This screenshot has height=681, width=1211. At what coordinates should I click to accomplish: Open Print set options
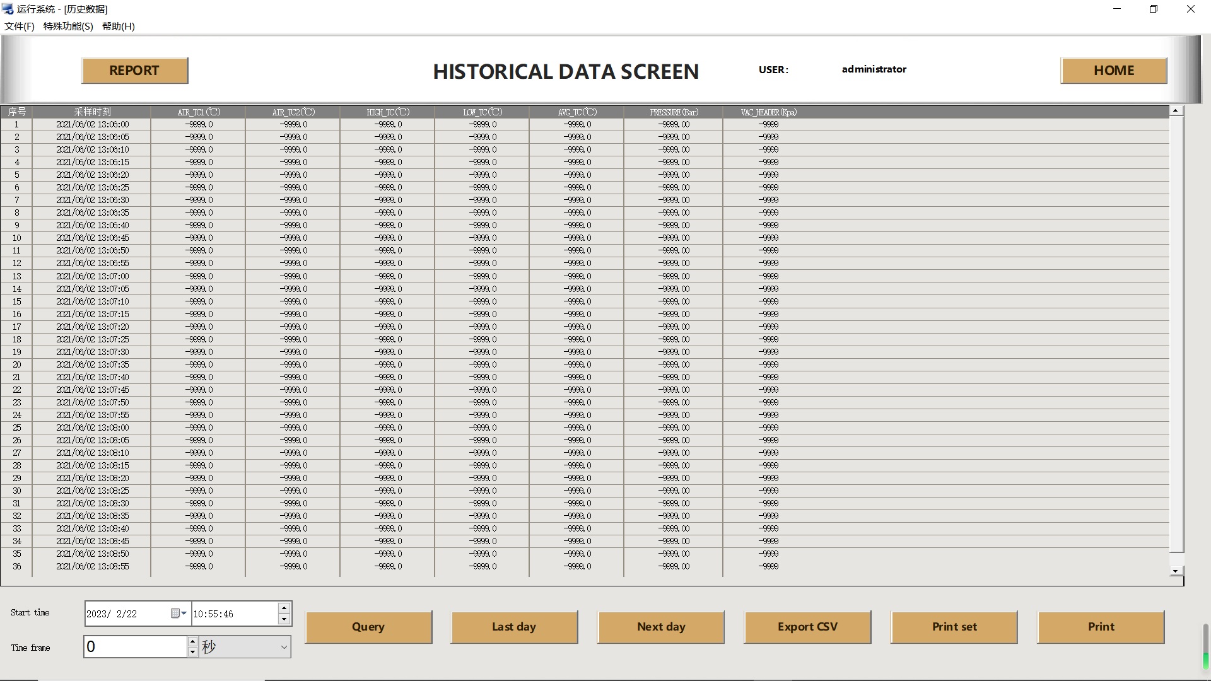954,627
